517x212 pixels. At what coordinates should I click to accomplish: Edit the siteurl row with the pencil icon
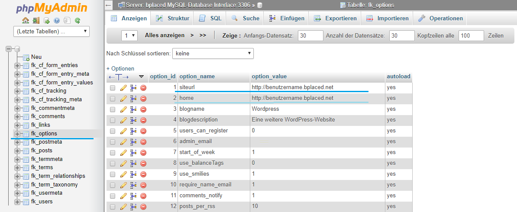(x=123, y=87)
